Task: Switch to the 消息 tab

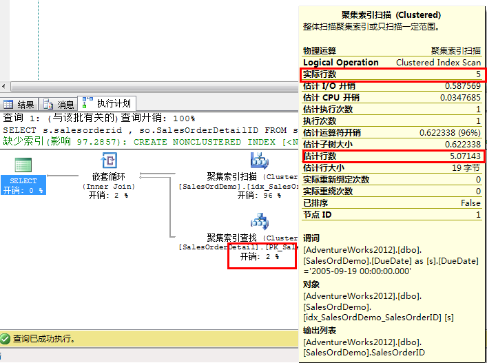Action: point(59,104)
